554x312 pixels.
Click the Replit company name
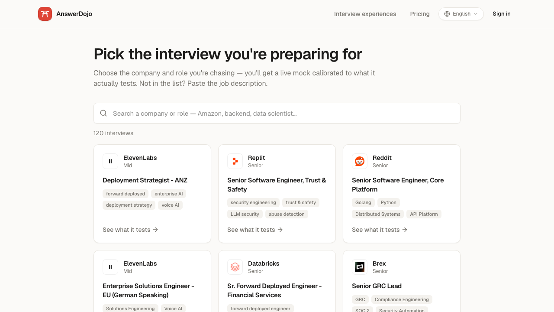point(256,158)
